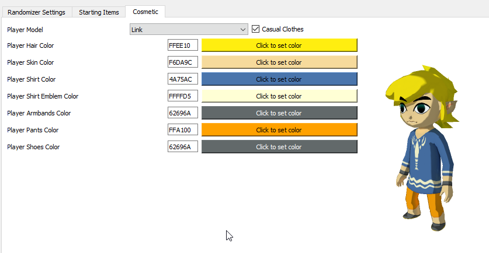Viewport: 489px width, 253px height.
Task: Toggle the Casual Clothes checkbox
Action: tap(255, 29)
